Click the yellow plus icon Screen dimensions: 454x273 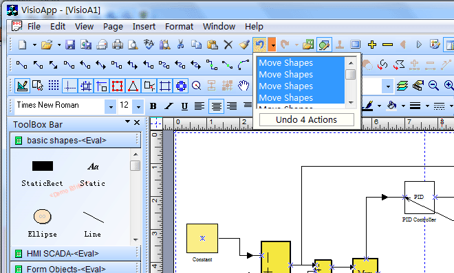tap(372, 45)
